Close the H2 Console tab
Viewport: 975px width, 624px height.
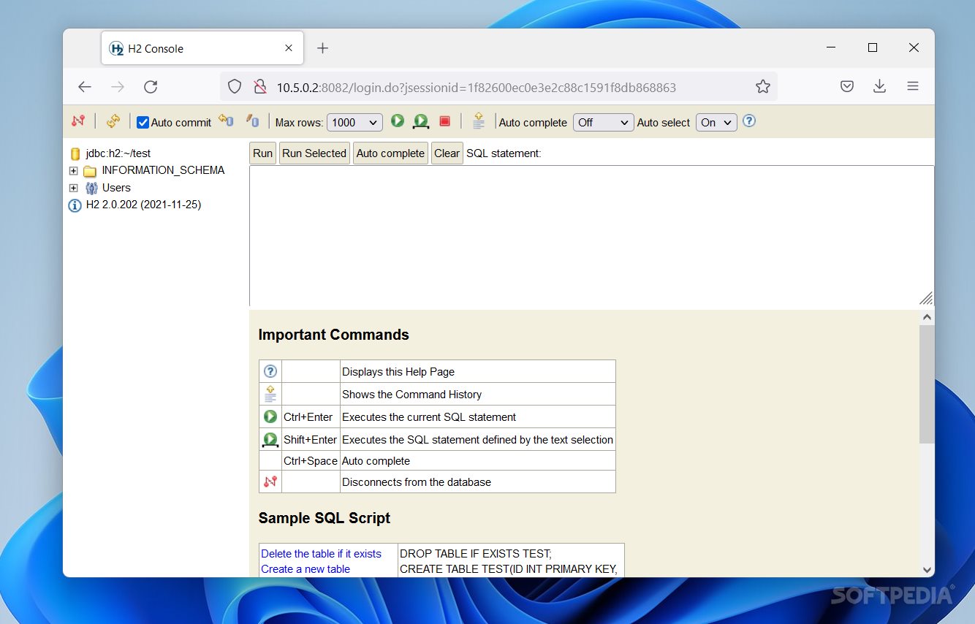pyautogui.click(x=289, y=48)
